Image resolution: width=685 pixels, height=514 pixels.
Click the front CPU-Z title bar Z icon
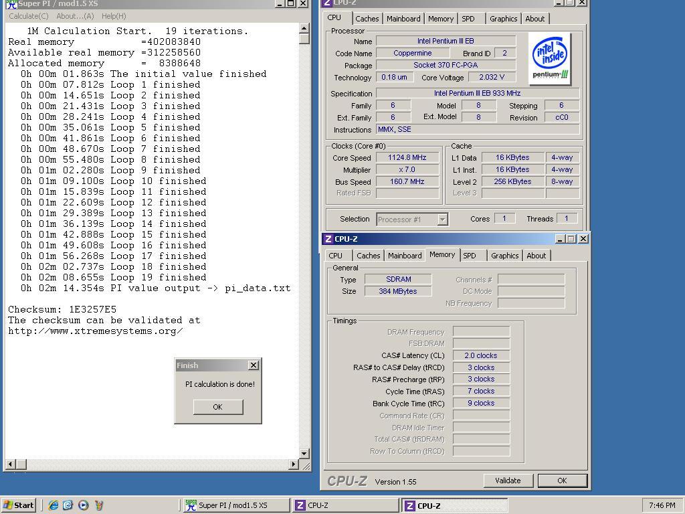pyautogui.click(x=328, y=239)
